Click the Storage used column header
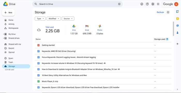The image size is (181, 93). (160, 39)
